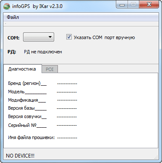
Task: Click the 'Указать COM порт вручную' label
Action: (105, 37)
